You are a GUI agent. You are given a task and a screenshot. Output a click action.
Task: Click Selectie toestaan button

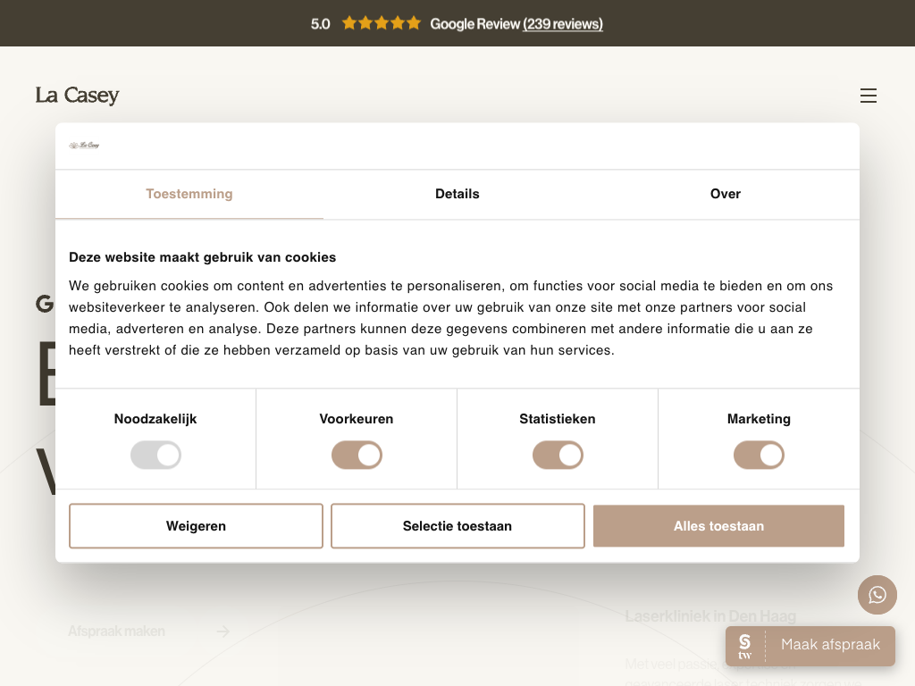click(457, 526)
